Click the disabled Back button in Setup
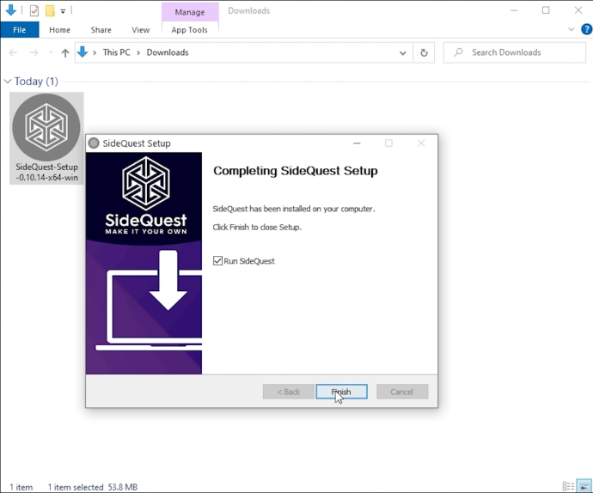 pos(288,392)
